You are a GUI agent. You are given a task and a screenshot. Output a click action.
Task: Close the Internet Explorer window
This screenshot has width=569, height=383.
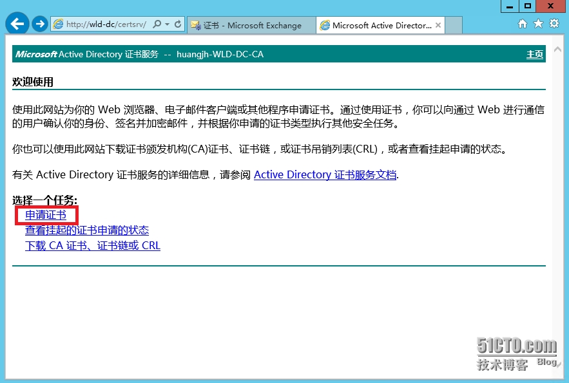point(550,6)
